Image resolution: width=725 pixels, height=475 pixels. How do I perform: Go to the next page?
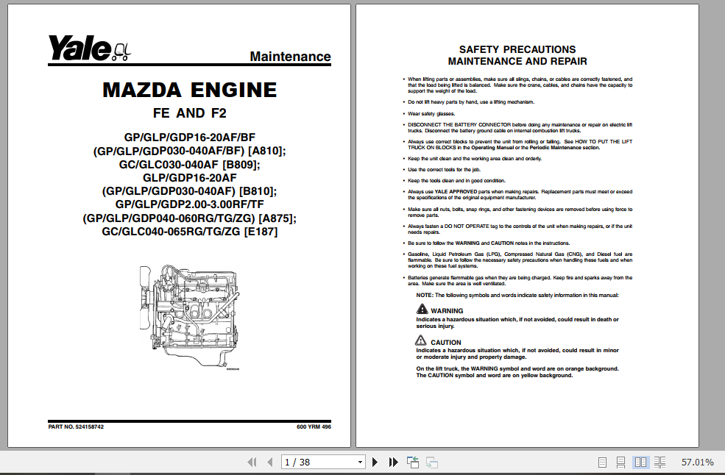click(x=375, y=462)
